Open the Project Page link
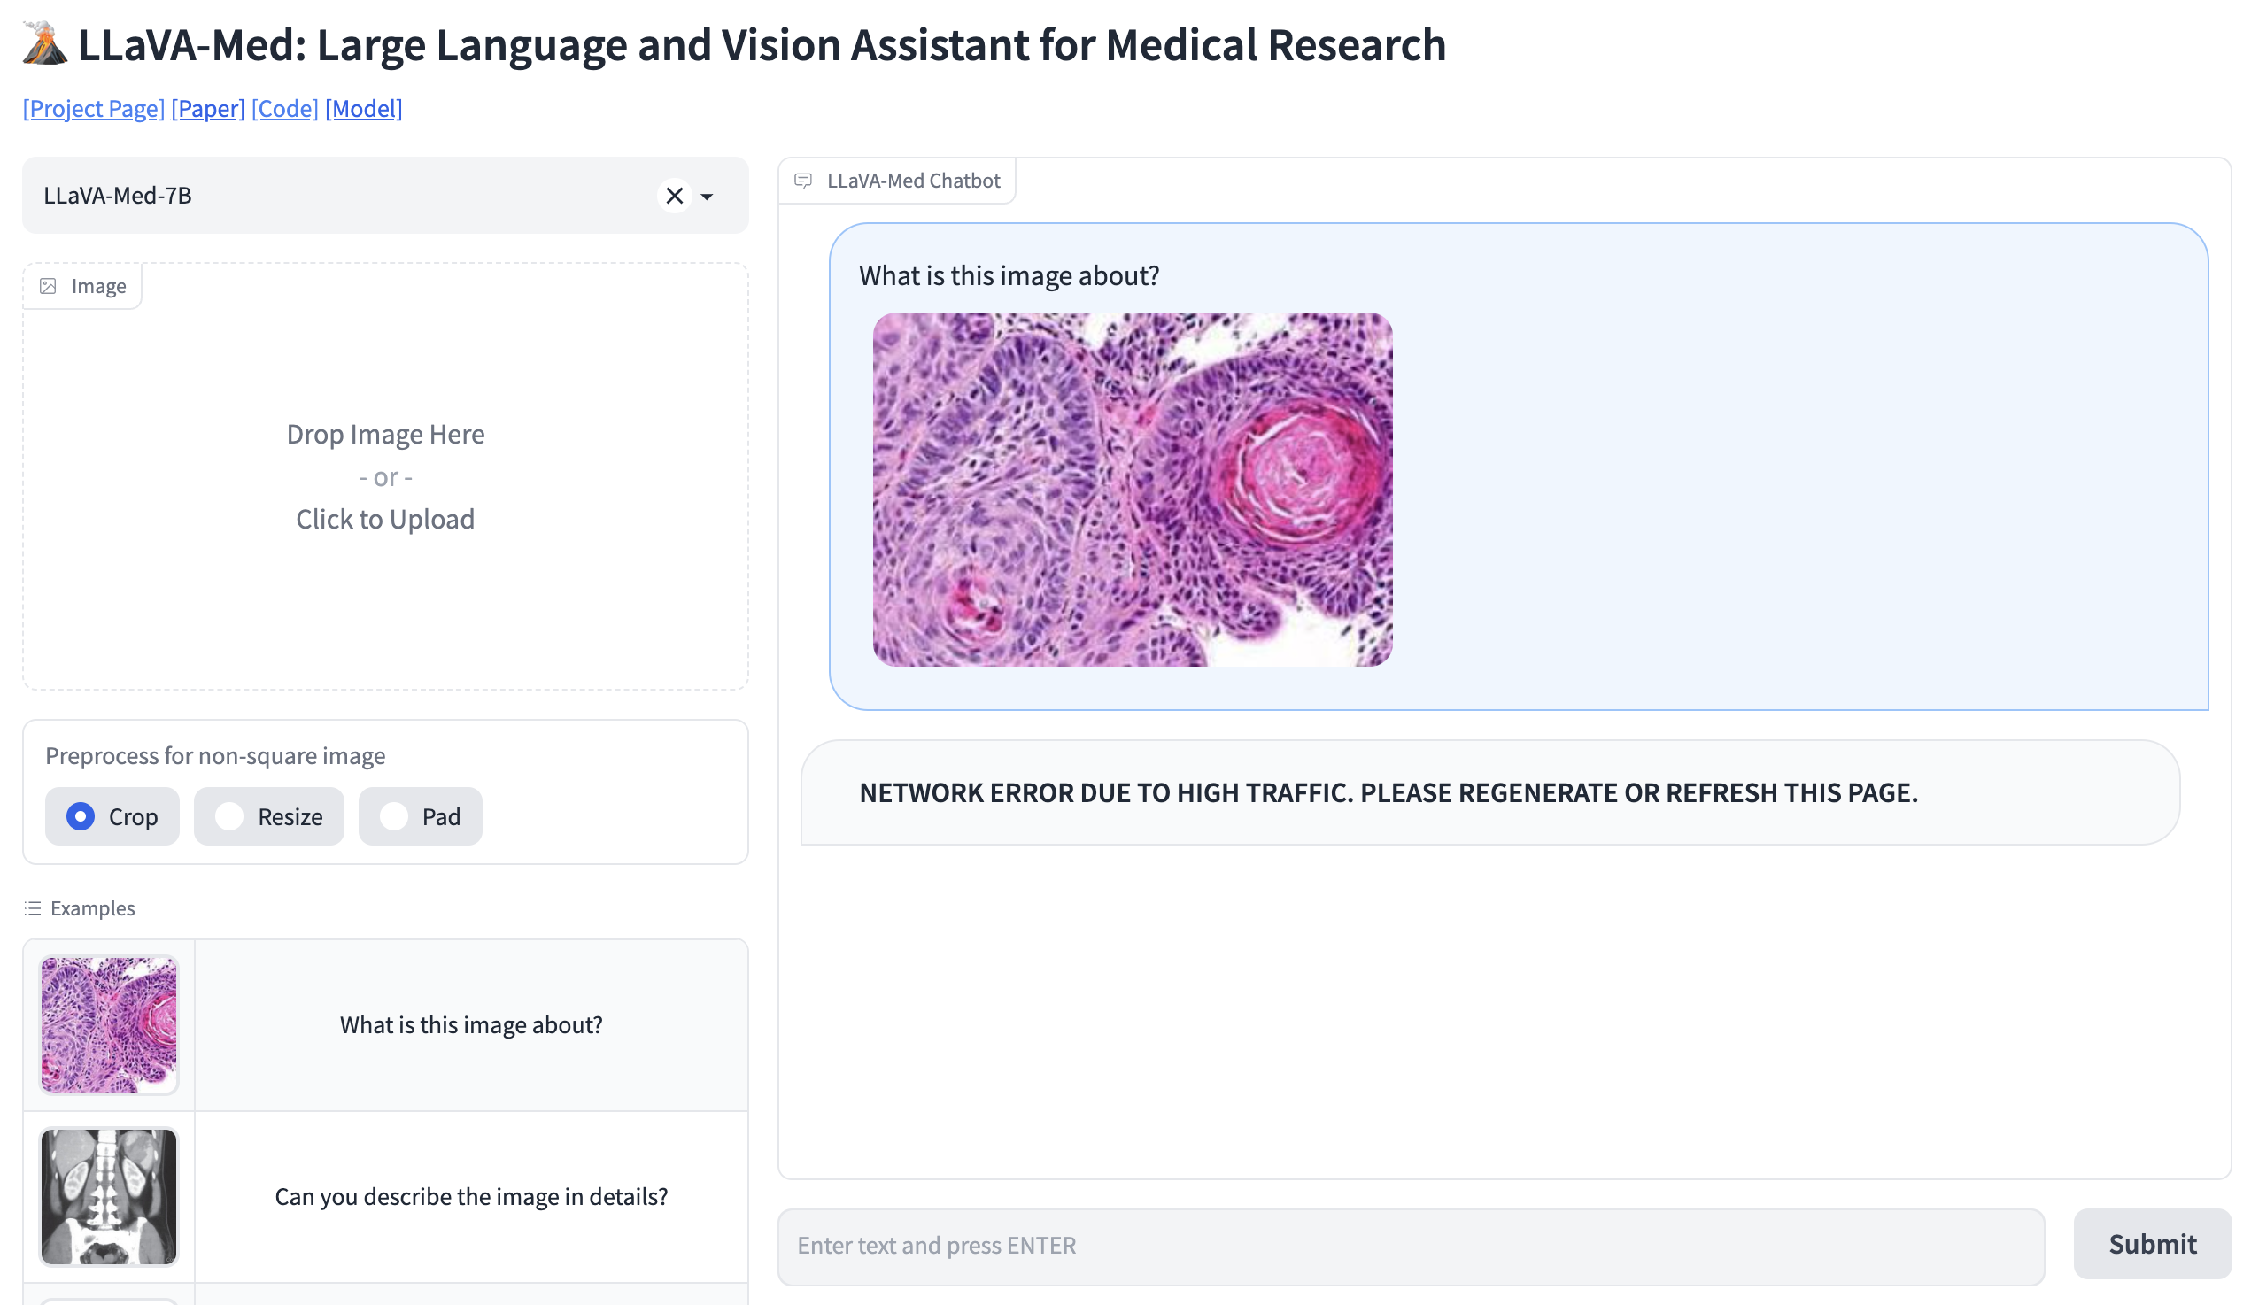Image resolution: width=2251 pixels, height=1305 pixels. tap(94, 108)
